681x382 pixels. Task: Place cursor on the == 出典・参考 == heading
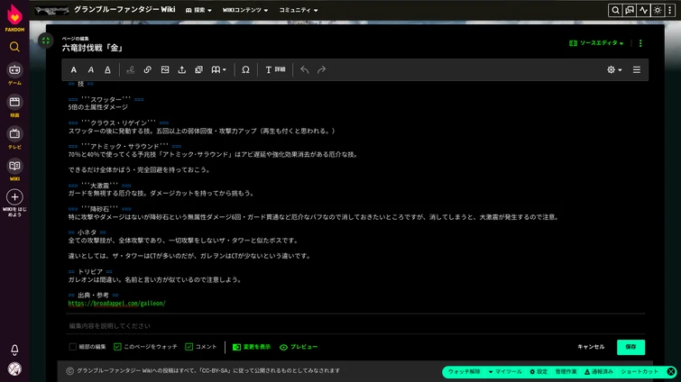pyautogui.click(x=94, y=296)
